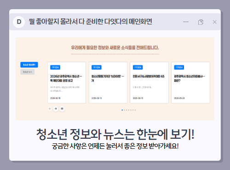Click the round D avatar icon
The image size is (230, 170).
19,22
